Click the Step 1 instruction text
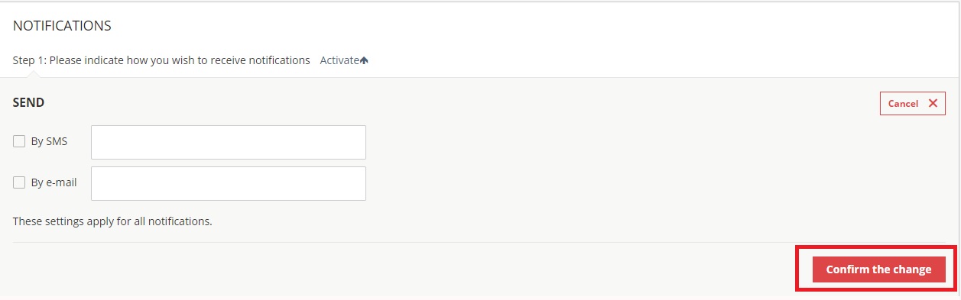The height and width of the screenshot is (300, 961). (x=161, y=60)
